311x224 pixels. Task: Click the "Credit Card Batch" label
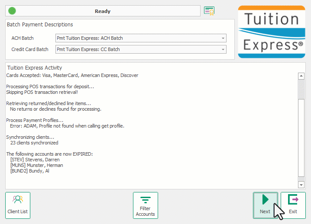pyautogui.click(x=30, y=50)
